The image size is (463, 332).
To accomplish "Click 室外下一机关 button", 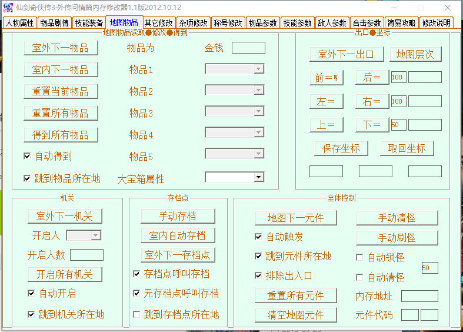I will (65, 216).
